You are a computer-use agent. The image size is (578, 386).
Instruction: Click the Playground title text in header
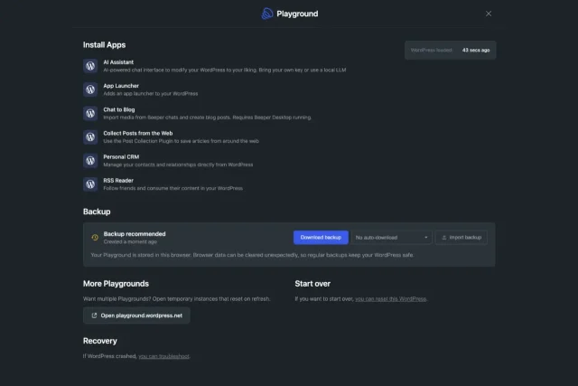[x=297, y=14]
